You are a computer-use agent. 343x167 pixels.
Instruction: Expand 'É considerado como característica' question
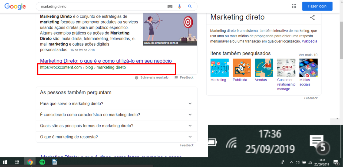tap(190, 115)
